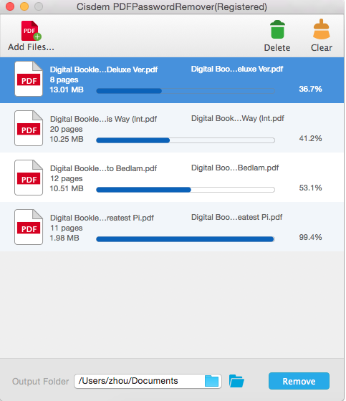This screenshot has width=346, height=401.
Task: Click the Output Folder path field
Action: 148,381
